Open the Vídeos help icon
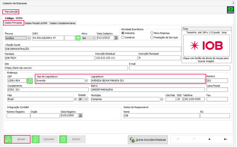Image resolution: width=237 pixels, height=147 pixels. click(230, 10)
